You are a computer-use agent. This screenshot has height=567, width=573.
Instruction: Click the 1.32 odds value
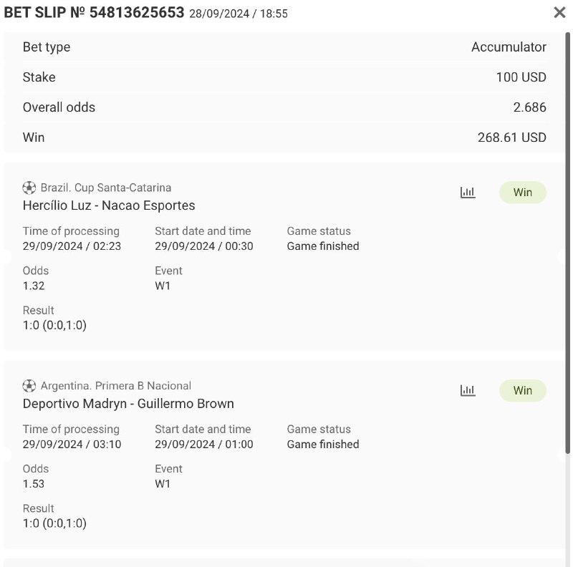pyautogui.click(x=34, y=286)
